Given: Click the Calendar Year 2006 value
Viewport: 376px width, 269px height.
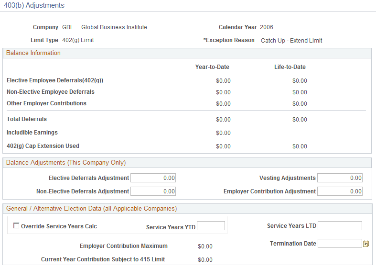Looking at the screenshot, I should pyautogui.click(x=267, y=27).
